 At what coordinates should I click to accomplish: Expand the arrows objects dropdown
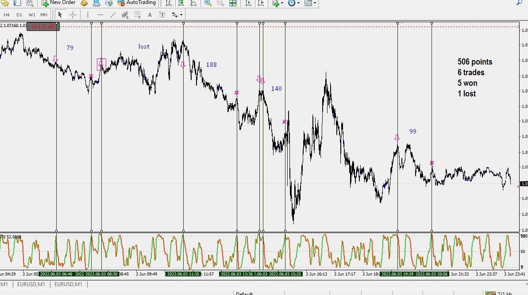(181, 15)
